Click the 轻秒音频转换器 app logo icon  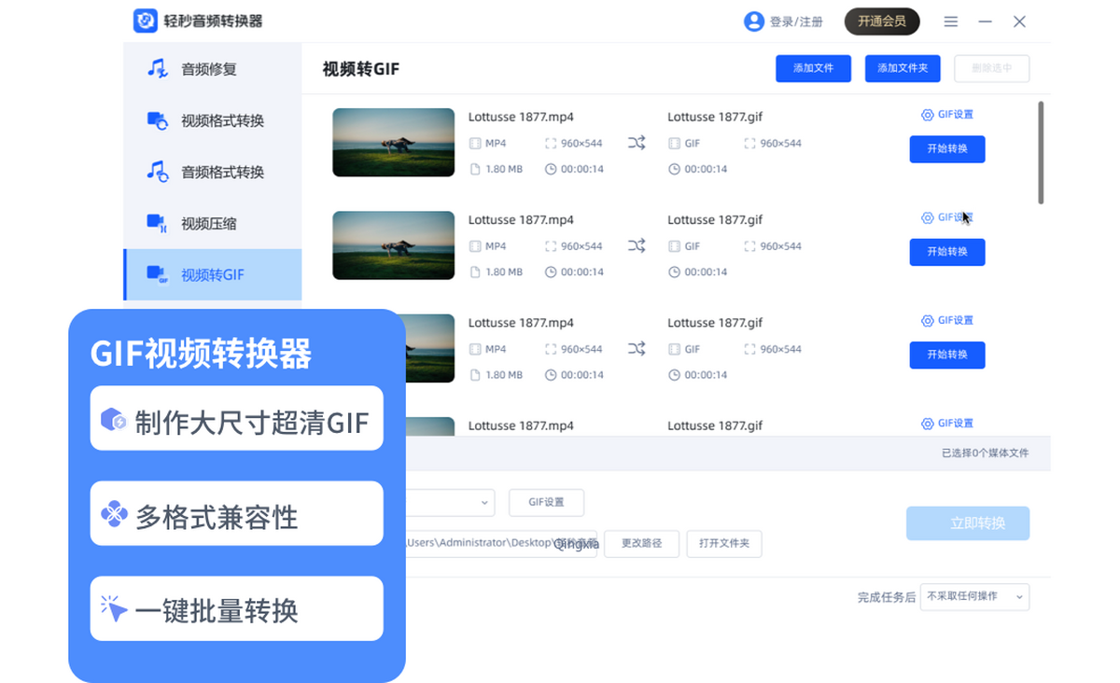tap(145, 21)
